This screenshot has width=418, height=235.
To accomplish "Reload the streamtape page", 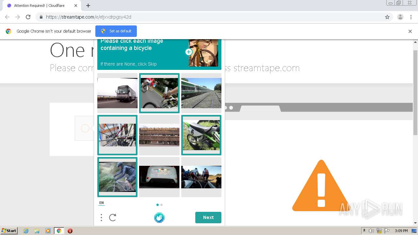I will [x=28, y=17].
